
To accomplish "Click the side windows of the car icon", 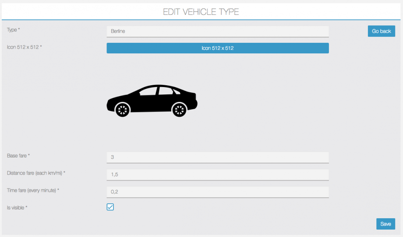I will pos(158,91).
